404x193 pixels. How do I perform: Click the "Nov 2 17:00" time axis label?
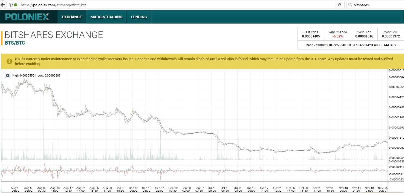click(x=317, y=189)
